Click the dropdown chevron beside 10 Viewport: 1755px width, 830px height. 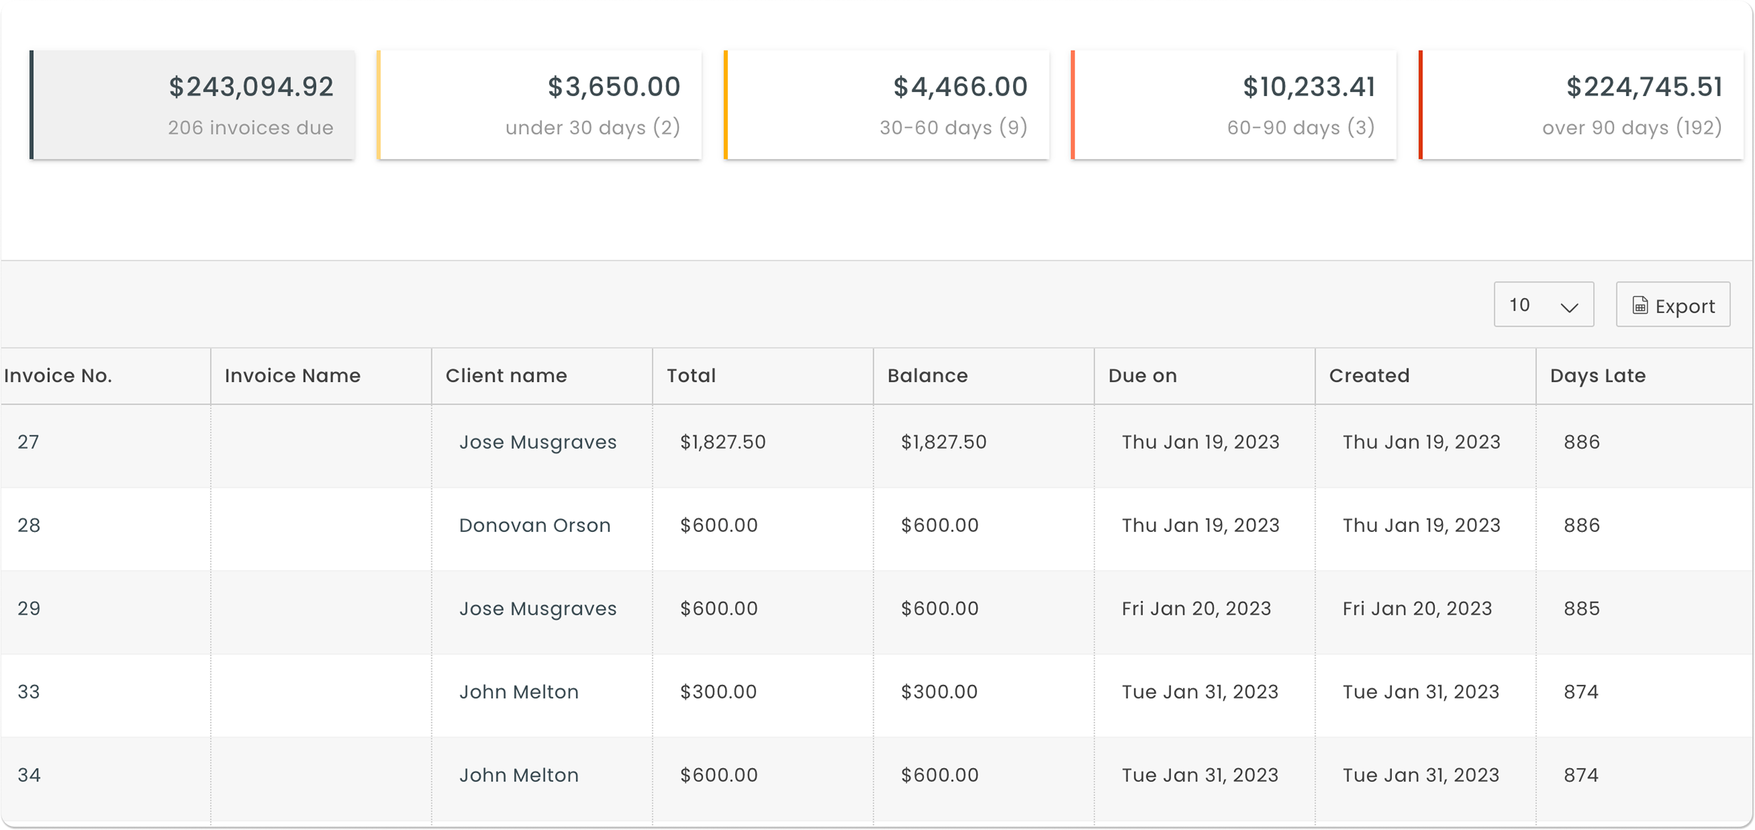point(1569,307)
